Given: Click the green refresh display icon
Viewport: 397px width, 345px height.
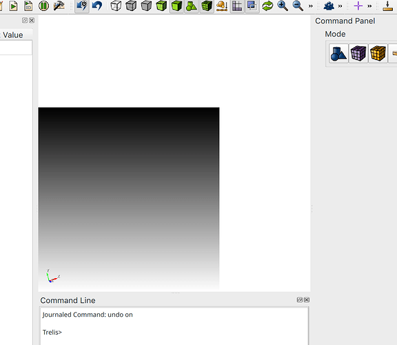Looking at the screenshot, I should (267, 6).
